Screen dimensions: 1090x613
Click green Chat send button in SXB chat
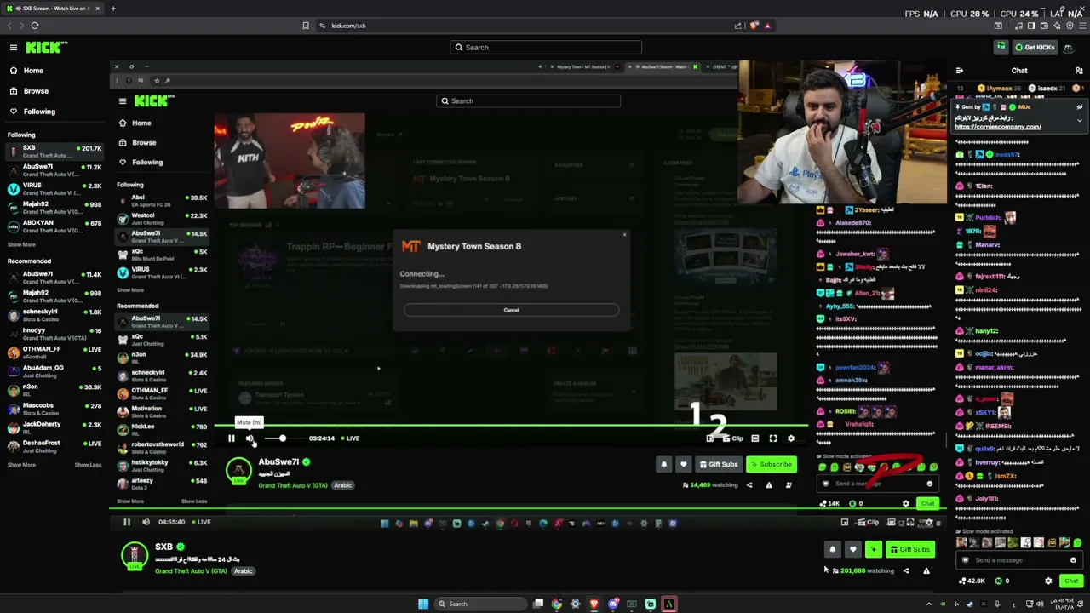coord(1071,581)
